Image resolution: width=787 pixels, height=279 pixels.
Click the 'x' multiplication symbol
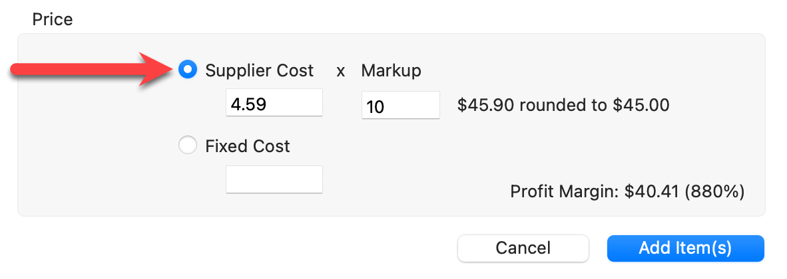click(x=340, y=71)
